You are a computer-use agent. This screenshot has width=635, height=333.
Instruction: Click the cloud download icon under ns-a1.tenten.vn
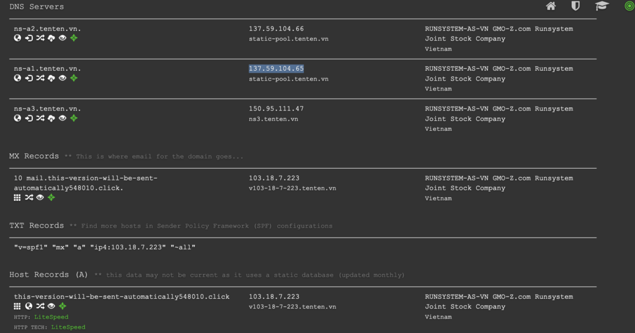51,78
